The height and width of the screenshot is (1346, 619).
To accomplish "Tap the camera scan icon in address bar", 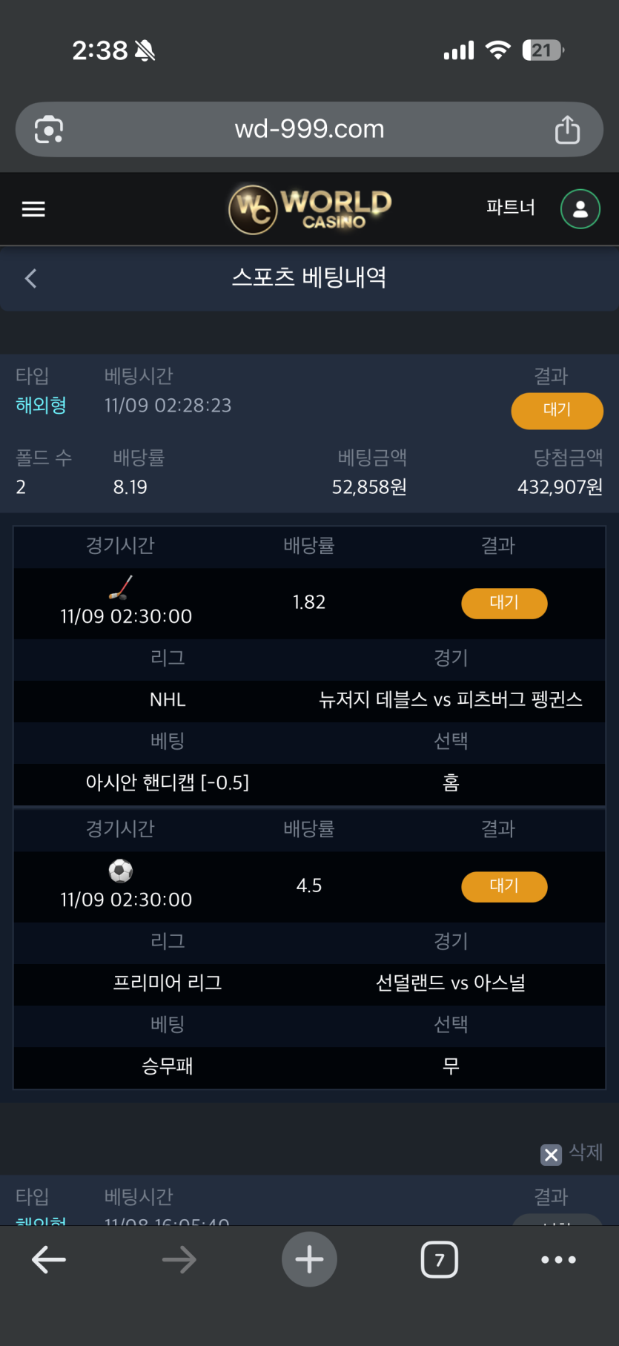I will pyautogui.click(x=49, y=130).
